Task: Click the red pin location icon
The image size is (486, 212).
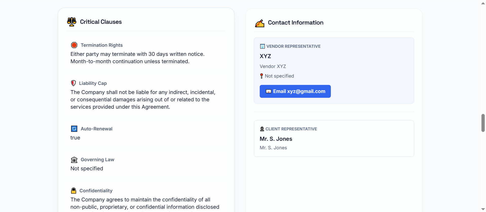Action: 261,76
